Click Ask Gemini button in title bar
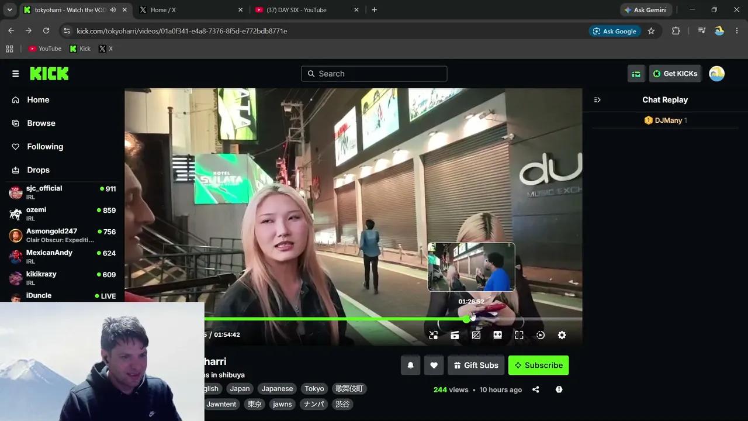 click(x=646, y=10)
